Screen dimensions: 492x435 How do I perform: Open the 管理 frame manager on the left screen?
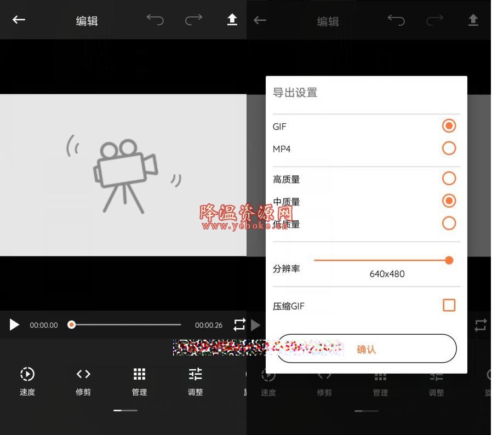click(139, 381)
